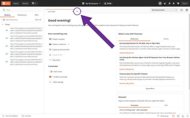Close the Launchpad tab
The height and width of the screenshot is (118, 190).
click(72, 11)
